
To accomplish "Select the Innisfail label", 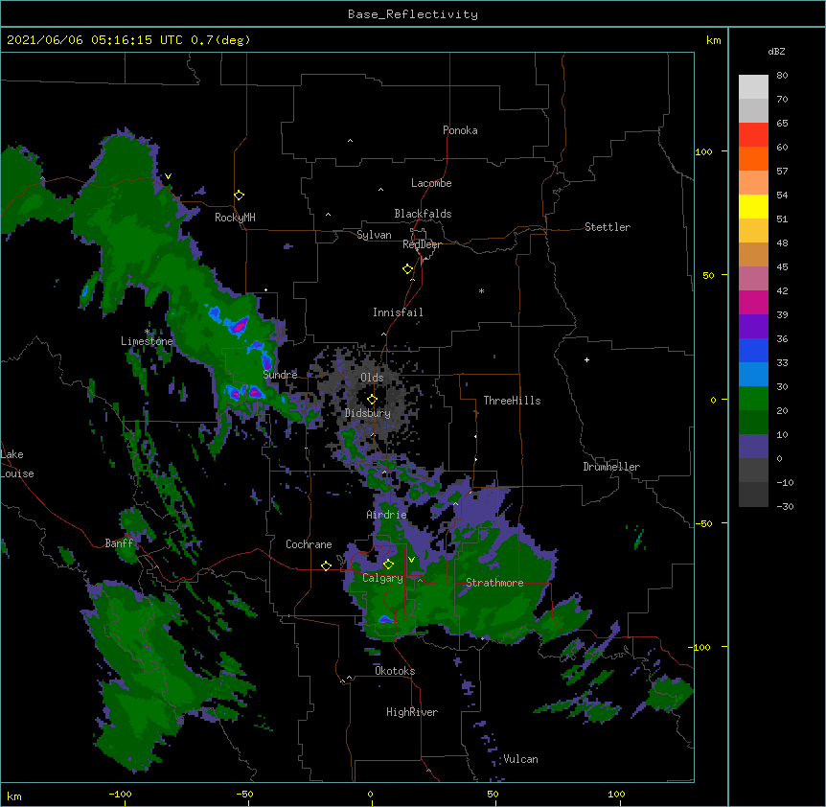I will click(398, 312).
